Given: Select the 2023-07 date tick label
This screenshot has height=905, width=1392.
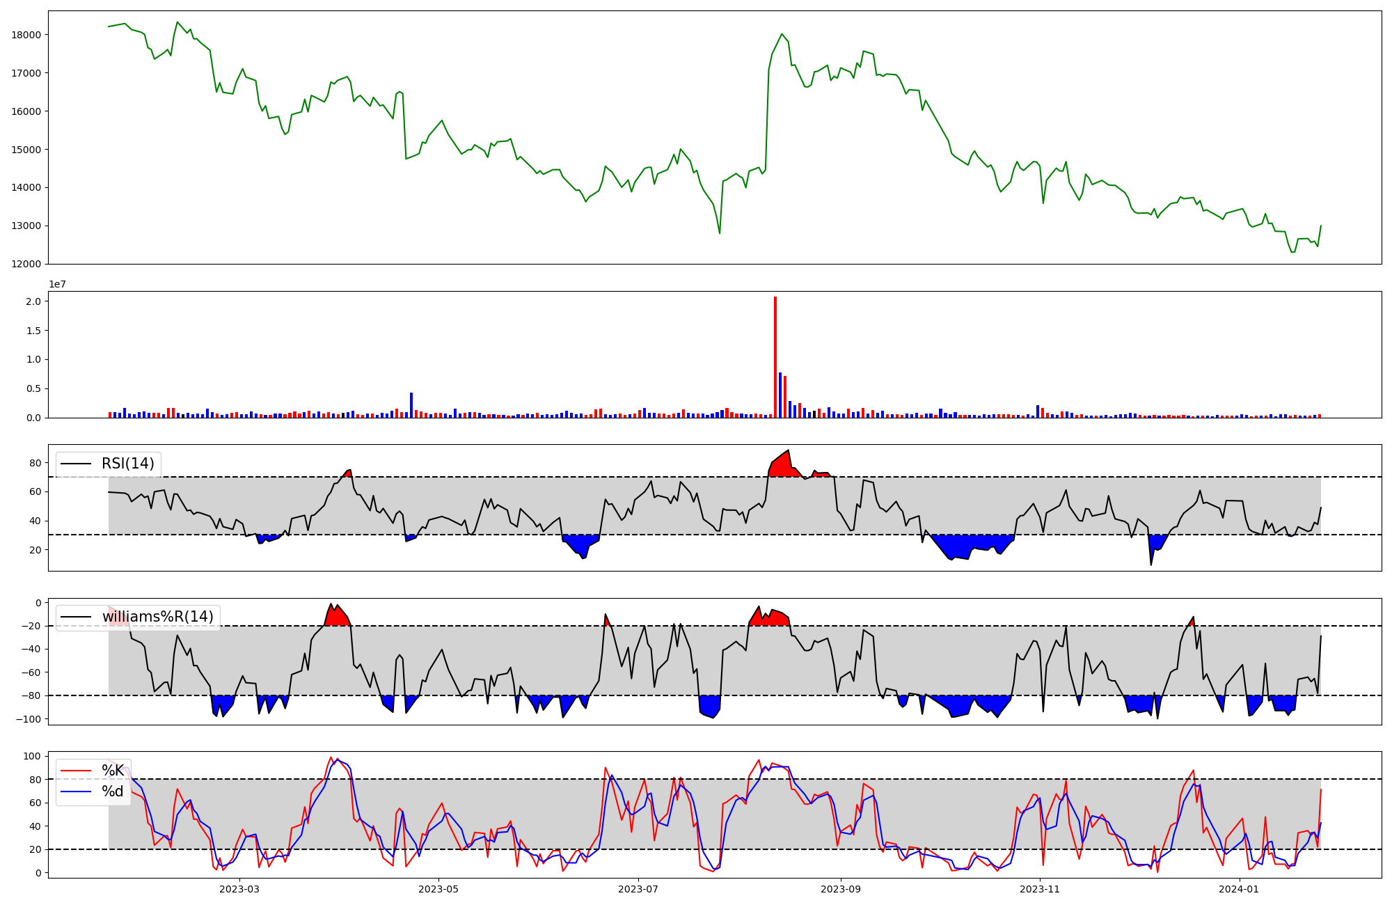Looking at the screenshot, I should point(638,889).
